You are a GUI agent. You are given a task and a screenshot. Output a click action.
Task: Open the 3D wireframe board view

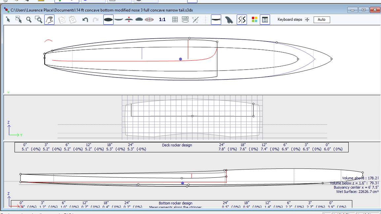click(x=150, y=20)
